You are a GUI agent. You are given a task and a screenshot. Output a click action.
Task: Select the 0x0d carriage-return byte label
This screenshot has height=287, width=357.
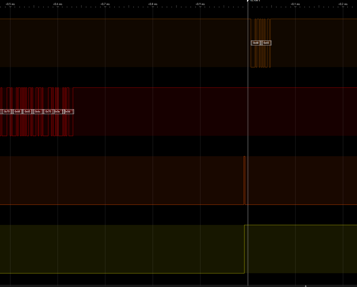pos(68,111)
